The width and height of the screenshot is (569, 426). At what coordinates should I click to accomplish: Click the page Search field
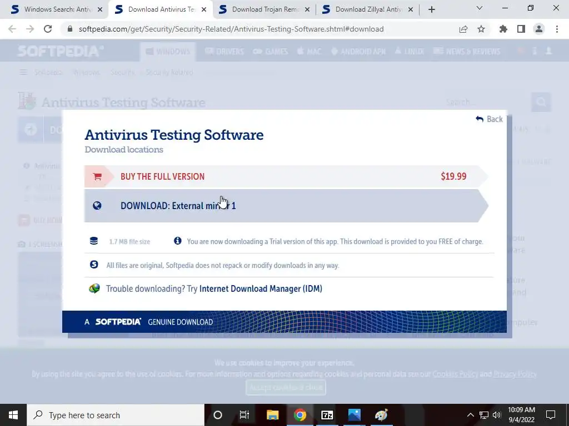click(x=486, y=102)
